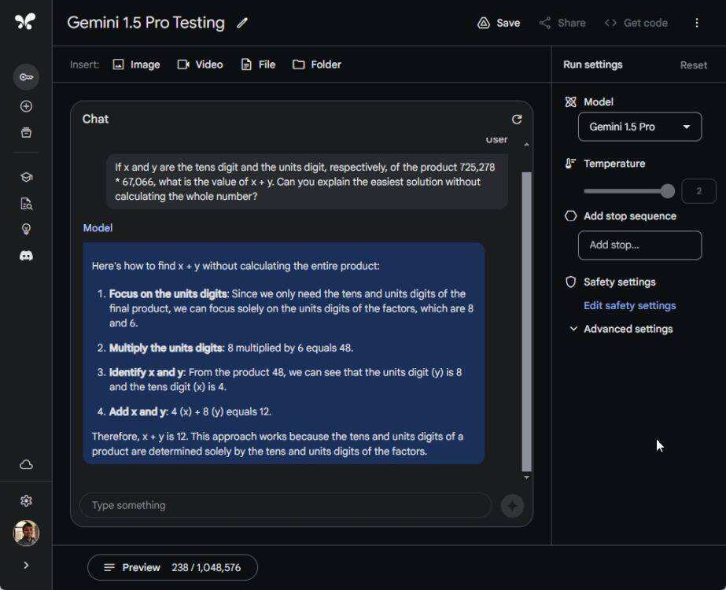Open the Discord icon in sidebar
This screenshot has height=590, width=726.
(x=26, y=256)
